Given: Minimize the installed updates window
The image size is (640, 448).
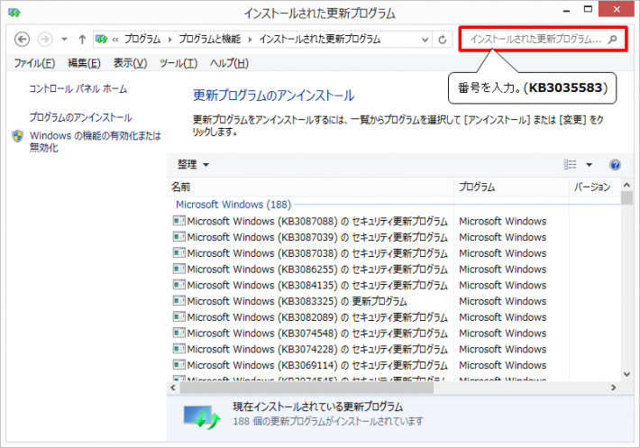Looking at the screenshot, I should [566, 11].
